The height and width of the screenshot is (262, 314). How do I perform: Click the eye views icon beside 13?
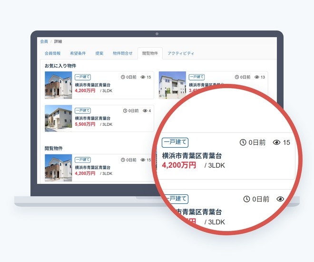coord(257,77)
